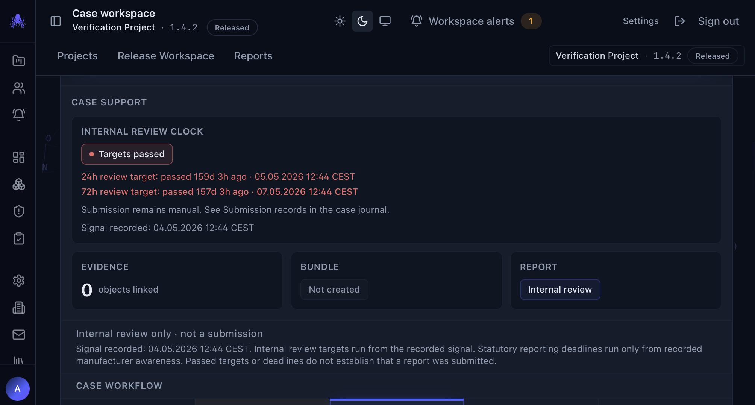This screenshot has width=755, height=405.
Task: Open sidebar settings gear icon
Action: [18, 281]
